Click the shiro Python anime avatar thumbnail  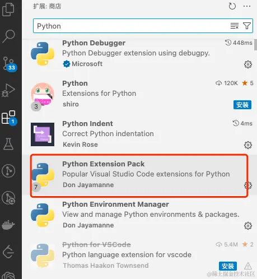[x=43, y=94]
